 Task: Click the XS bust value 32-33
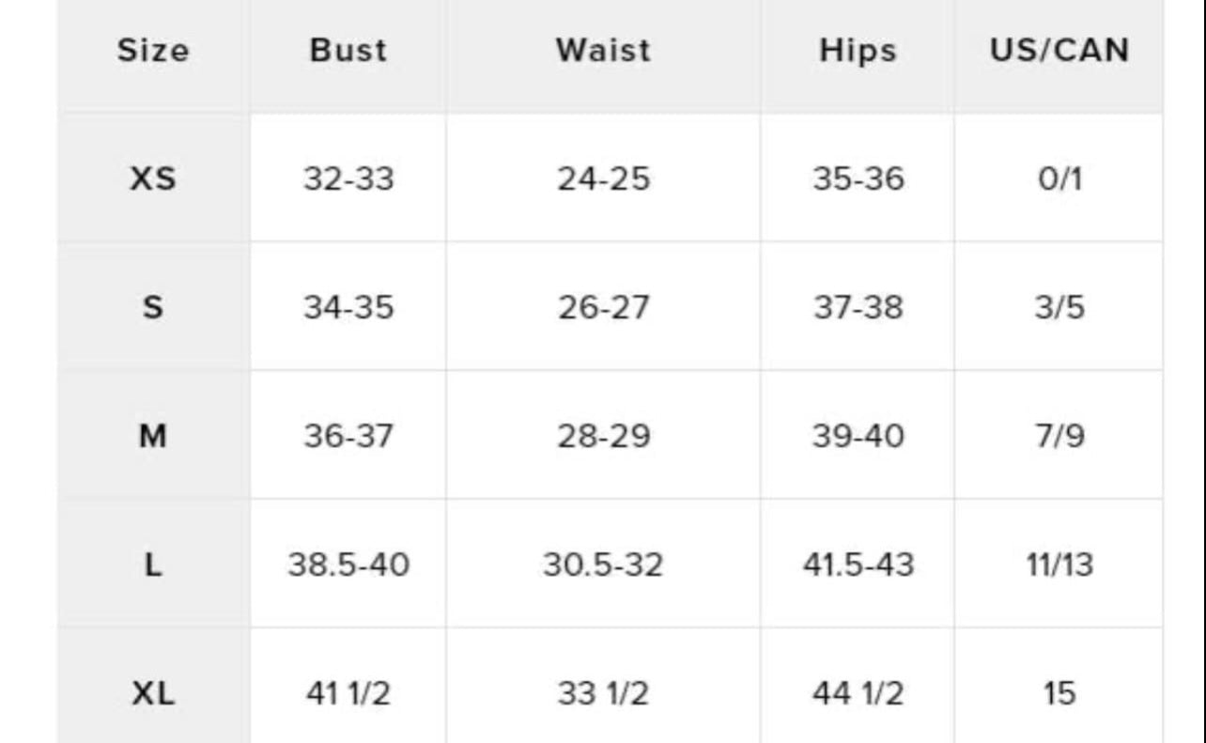click(348, 178)
